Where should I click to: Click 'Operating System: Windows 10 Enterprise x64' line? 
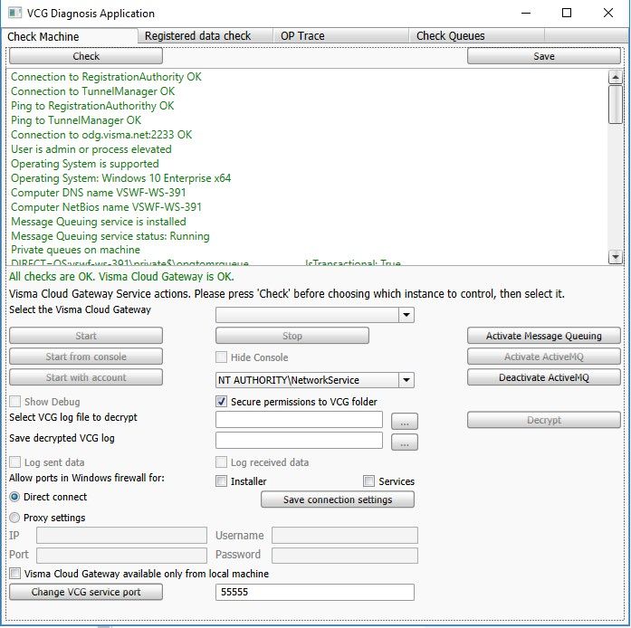point(120,178)
